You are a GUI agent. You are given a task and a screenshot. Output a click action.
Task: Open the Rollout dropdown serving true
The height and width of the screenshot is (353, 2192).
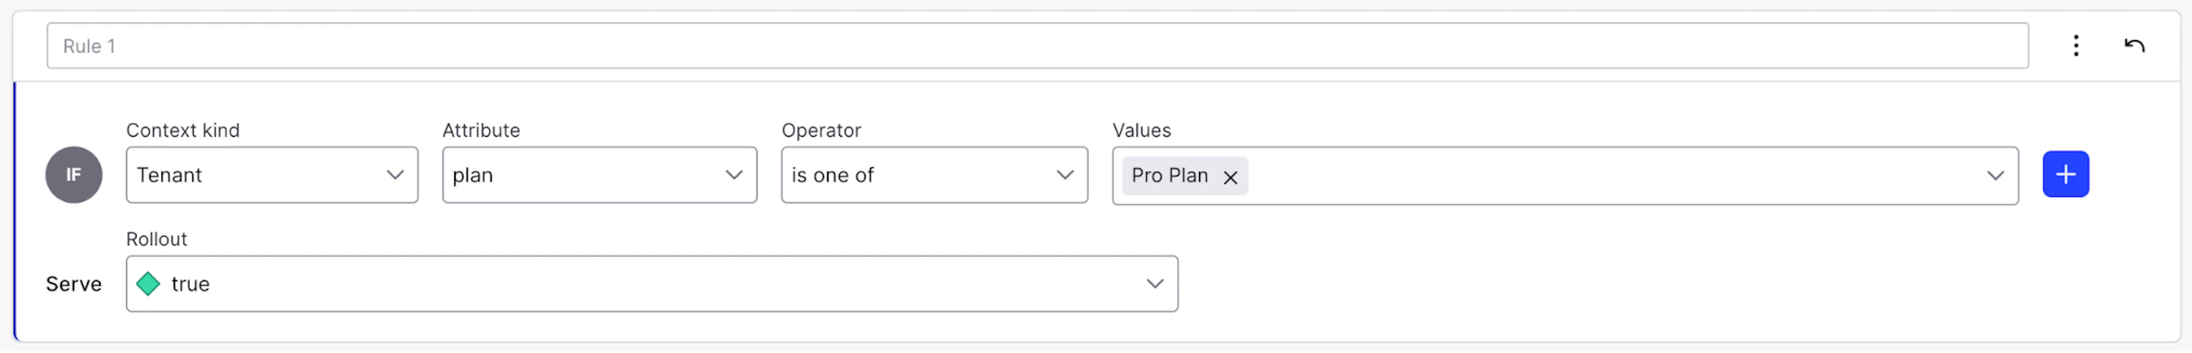coord(652,283)
